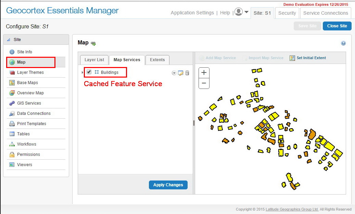The width and height of the screenshot is (355, 214).
Task: Open the user account dropdown arrow
Action: coord(246,12)
